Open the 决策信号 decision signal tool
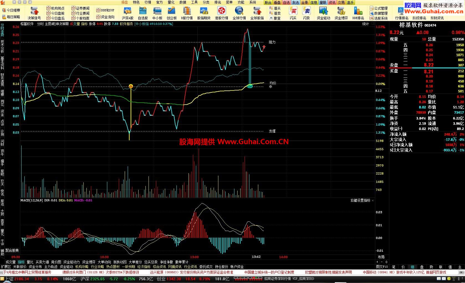Screen dimensions: 465x283 click(x=34, y=13)
